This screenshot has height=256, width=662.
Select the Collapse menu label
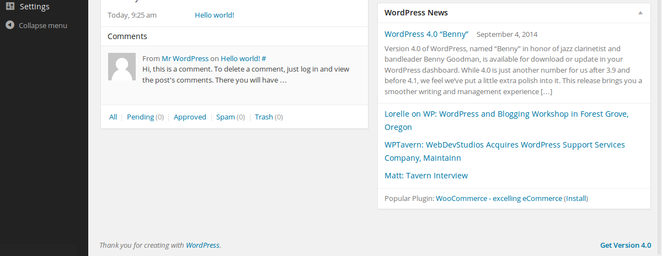(43, 25)
